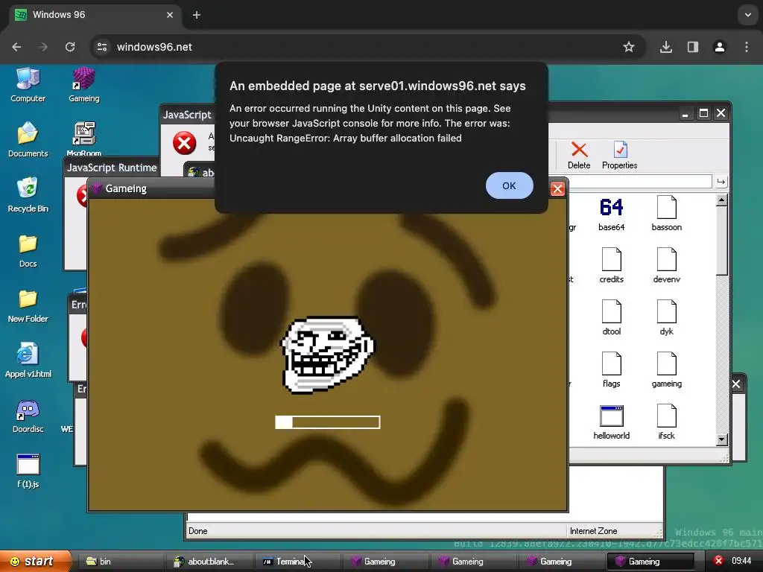Click the address bar go arrow in bin window
Viewport: 763px width, 572px height.
pos(721,182)
